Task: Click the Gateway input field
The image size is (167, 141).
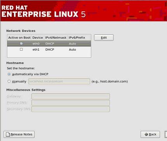Action: (x=71, y=96)
